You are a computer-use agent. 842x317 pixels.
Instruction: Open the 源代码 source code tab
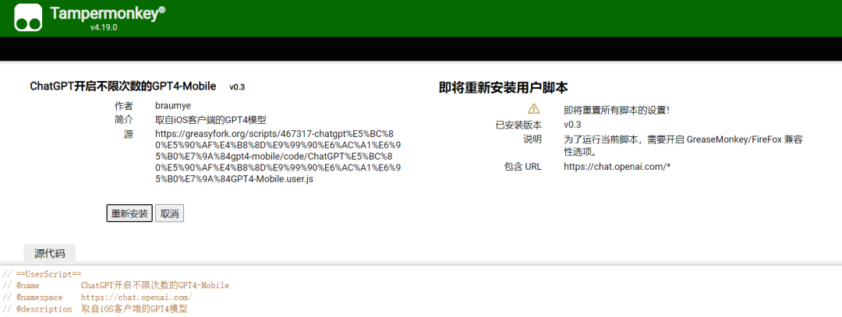pos(49,253)
